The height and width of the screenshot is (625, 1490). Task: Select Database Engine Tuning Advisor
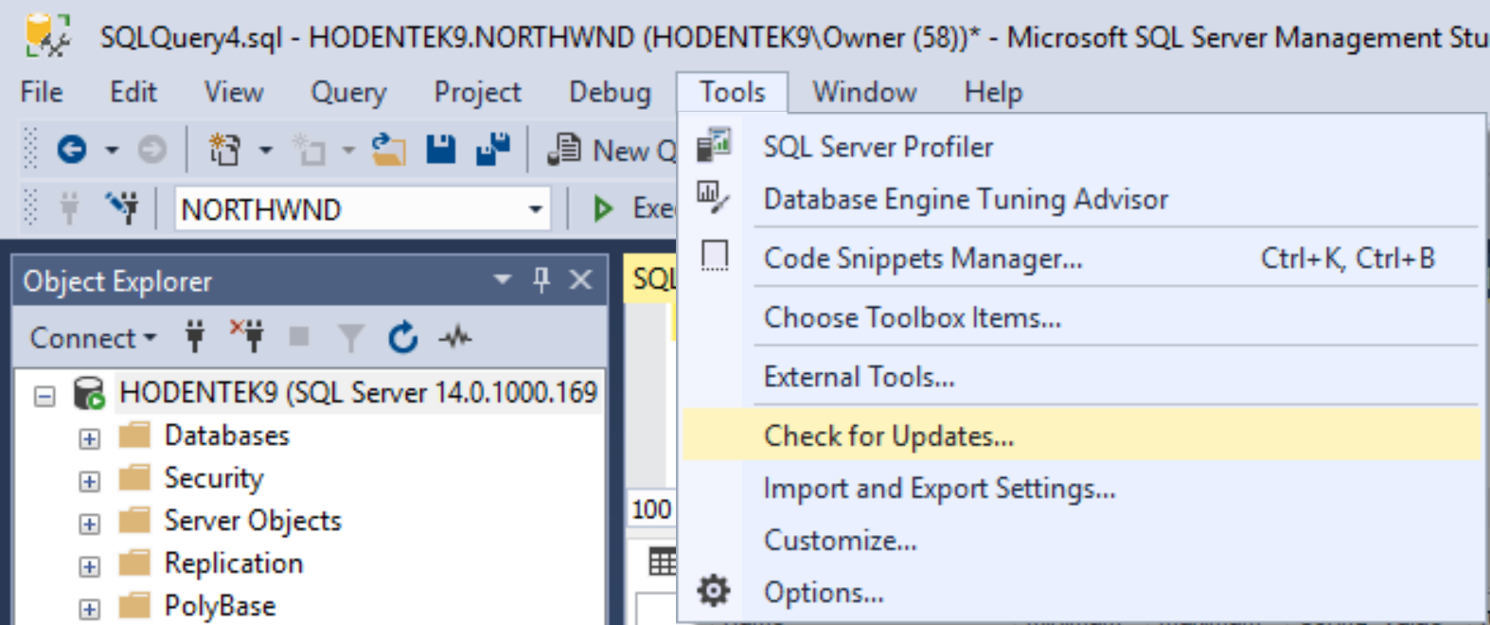(x=1081, y=199)
